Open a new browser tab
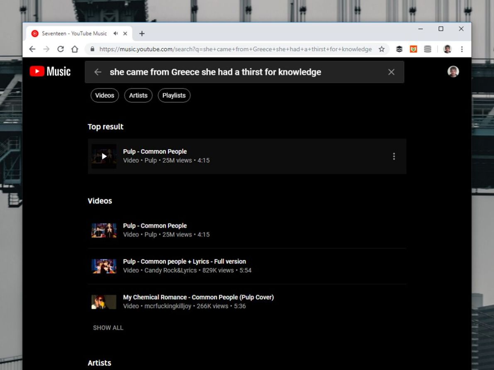The image size is (494, 370). [142, 34]
